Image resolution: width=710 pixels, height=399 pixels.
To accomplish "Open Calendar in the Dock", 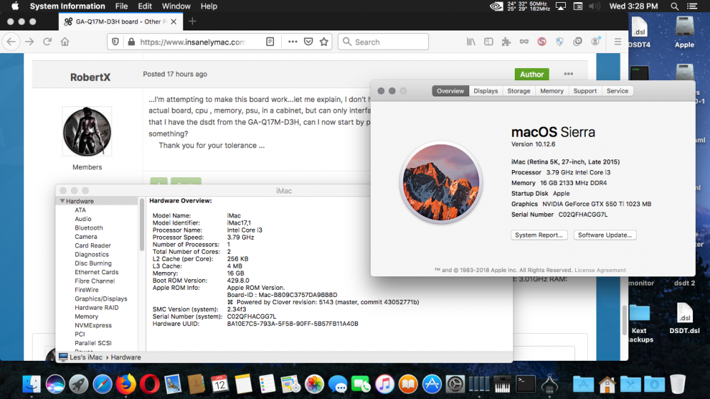I will pyautogui.click(x=220, y=384).
